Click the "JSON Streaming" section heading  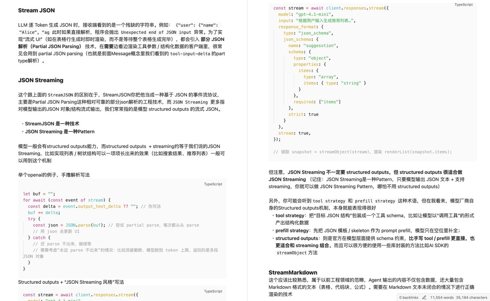coord(41,80)
